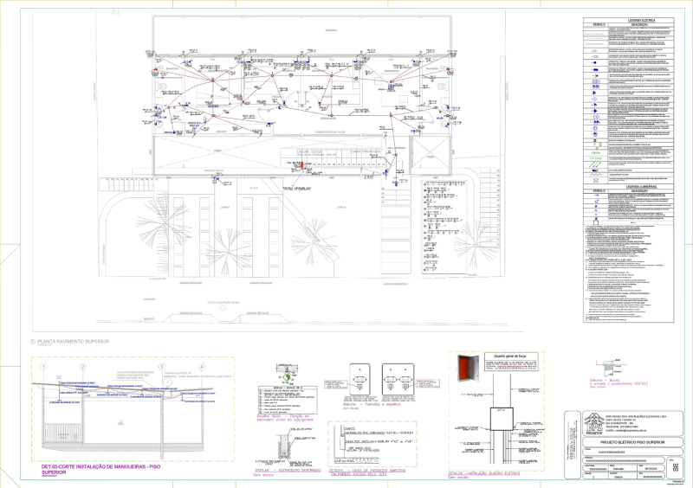
Task: Click the 'DET.03-CORTE INSTALAÇÃO DE MANGUEIRAS' title
Action: point(100,467)
